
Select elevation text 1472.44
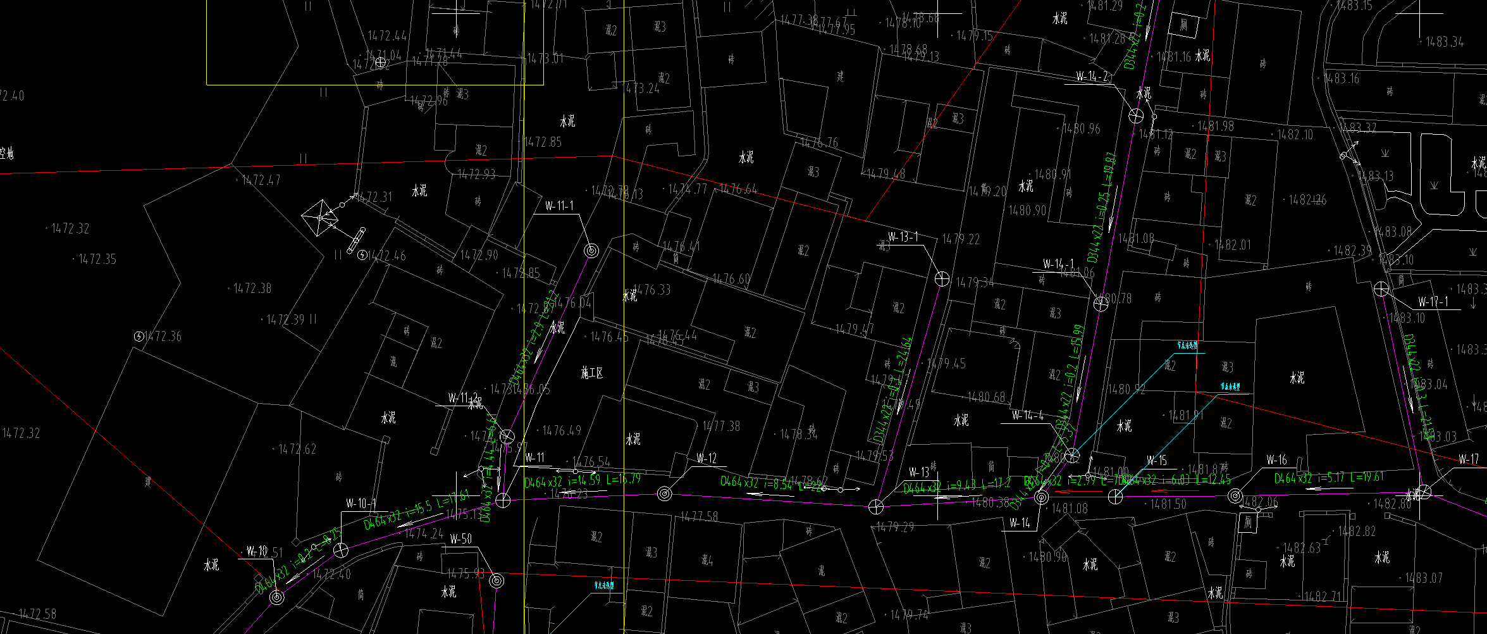[x=387, y=36]
